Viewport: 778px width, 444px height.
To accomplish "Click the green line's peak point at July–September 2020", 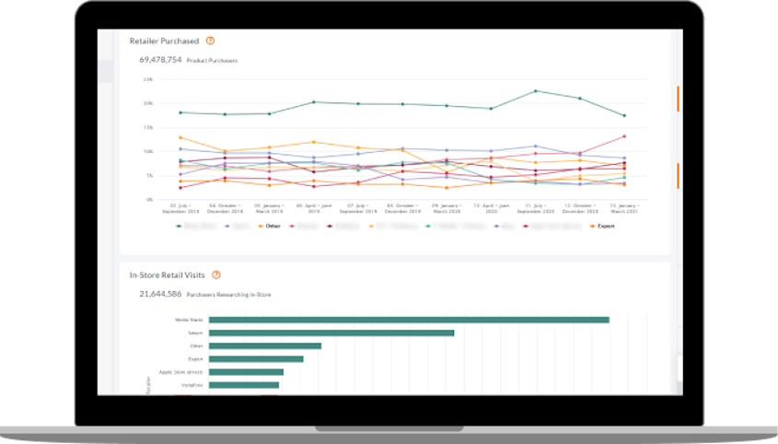I will 536,91.
